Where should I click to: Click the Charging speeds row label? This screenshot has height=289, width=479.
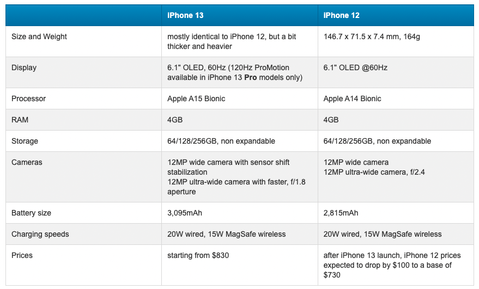point(40,234)
